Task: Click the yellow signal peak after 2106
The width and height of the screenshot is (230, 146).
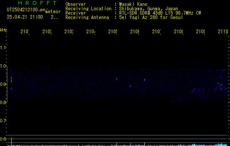Action: point(145,144)
